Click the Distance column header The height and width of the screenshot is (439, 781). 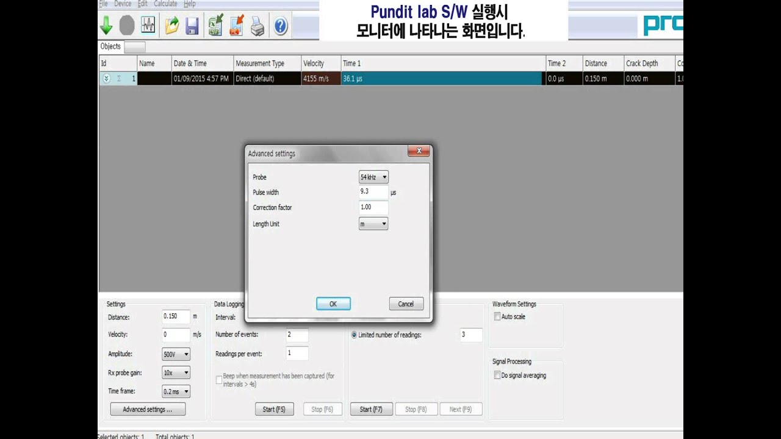(x=603, y=63)
